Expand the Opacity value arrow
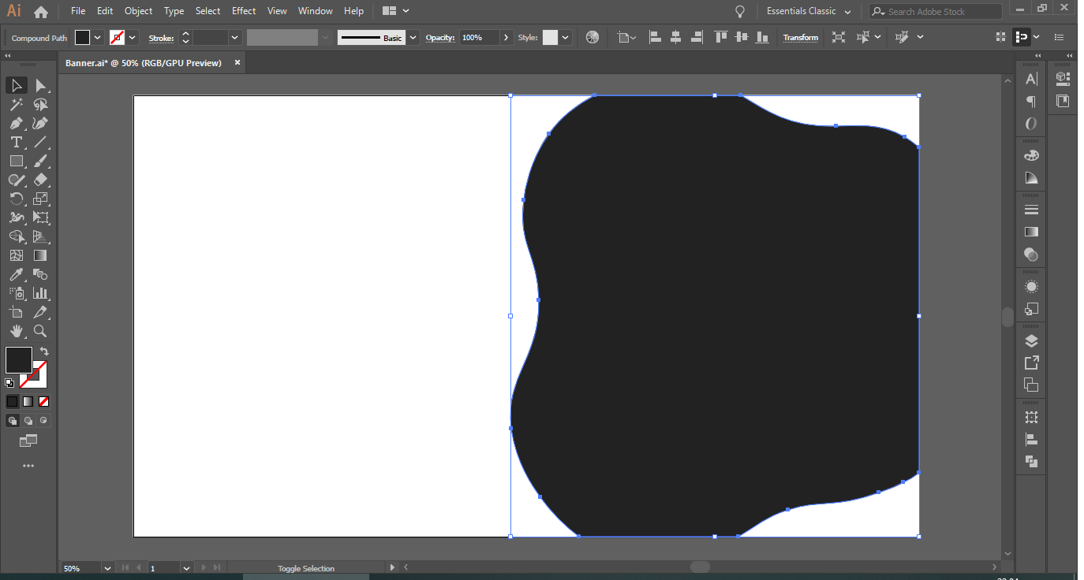The width and height of the screenshot is (1084, 580). pyautogui.click(x=506, y=37)
